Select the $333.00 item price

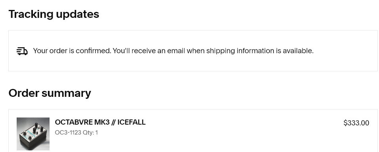coord(356,123)
